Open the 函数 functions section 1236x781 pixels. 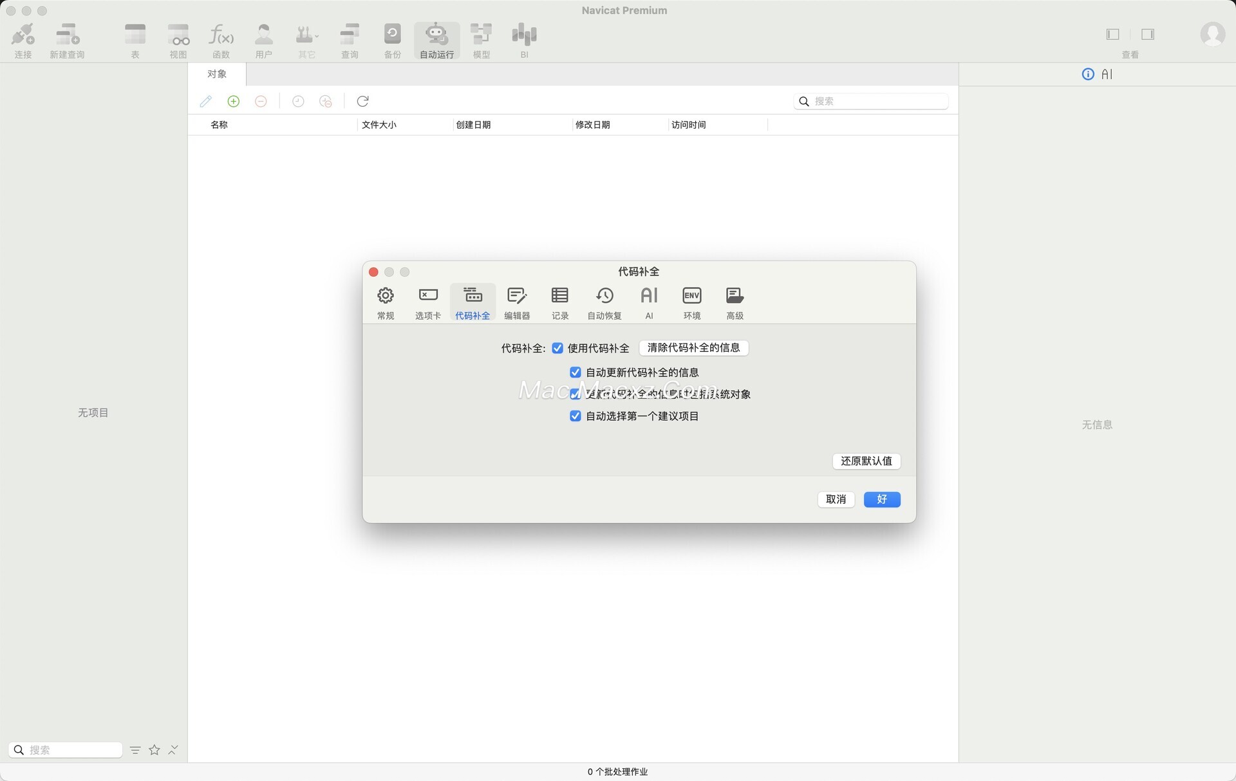click(x=221, y=41)
